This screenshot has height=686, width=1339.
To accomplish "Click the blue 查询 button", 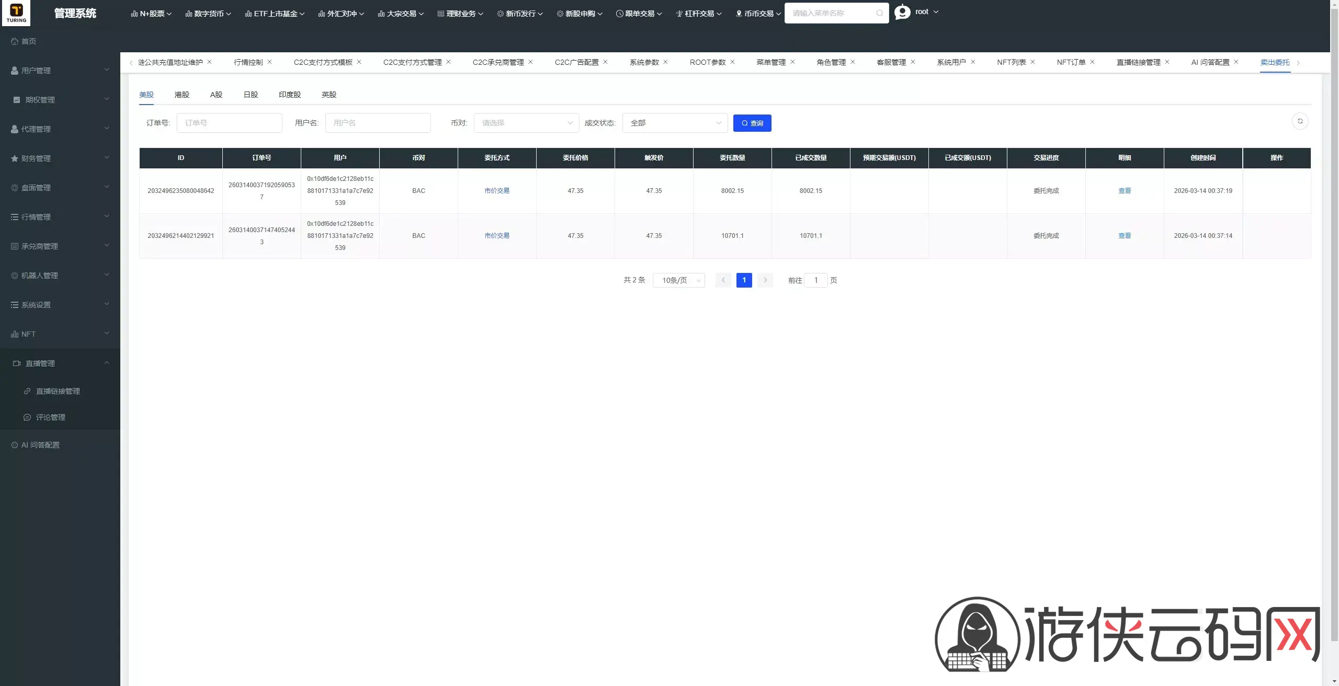I will pos(752,123).
